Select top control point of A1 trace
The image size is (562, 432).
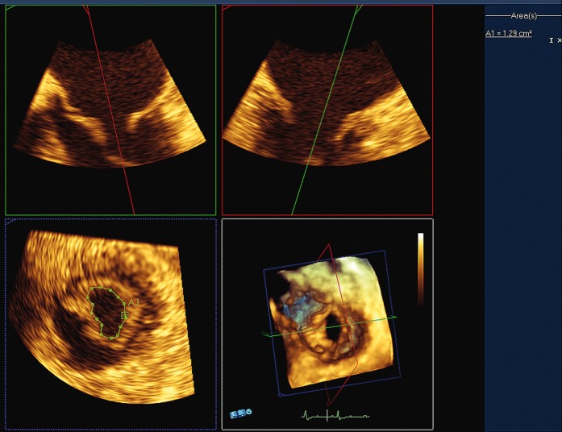tap(101, 288)
